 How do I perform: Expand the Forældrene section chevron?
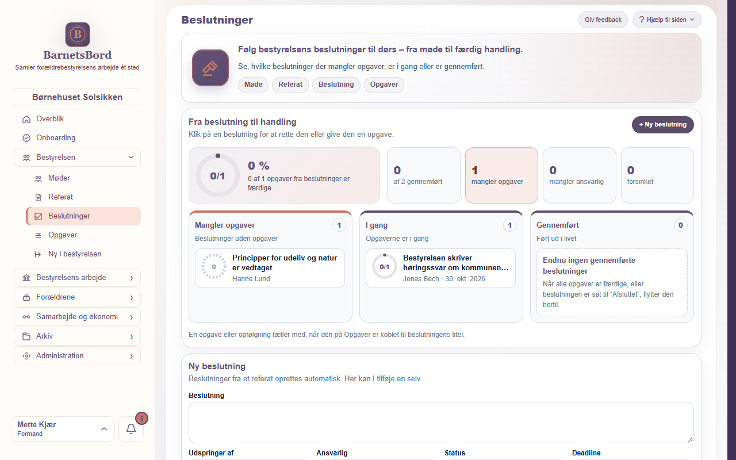131,297
